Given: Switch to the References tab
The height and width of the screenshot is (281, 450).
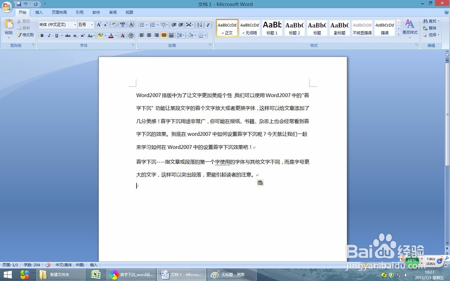Looking at the screenshot, I should click(x=80, y=12).
